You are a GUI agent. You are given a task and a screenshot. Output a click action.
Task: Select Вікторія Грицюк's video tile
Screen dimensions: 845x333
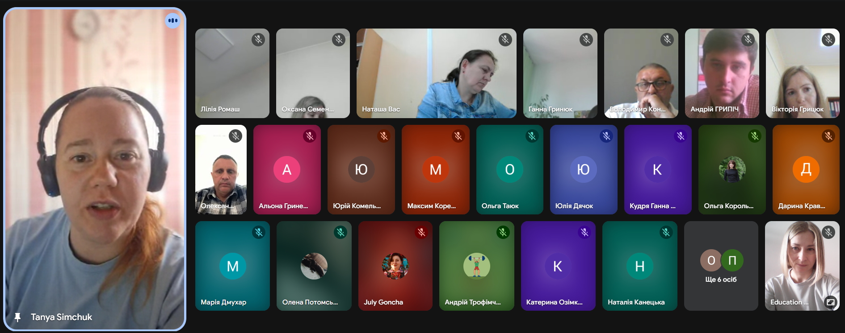pyautogui.click(x=802, y=74)
